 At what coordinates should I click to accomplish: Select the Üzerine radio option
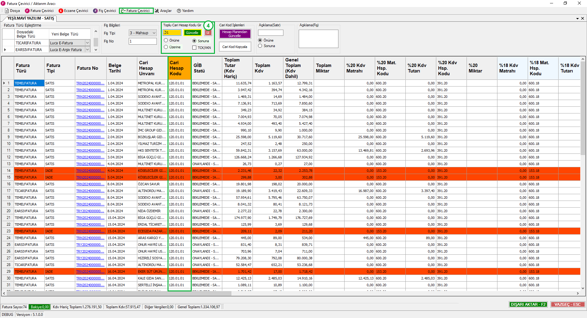pyautogui.click(x=166, y=47)
